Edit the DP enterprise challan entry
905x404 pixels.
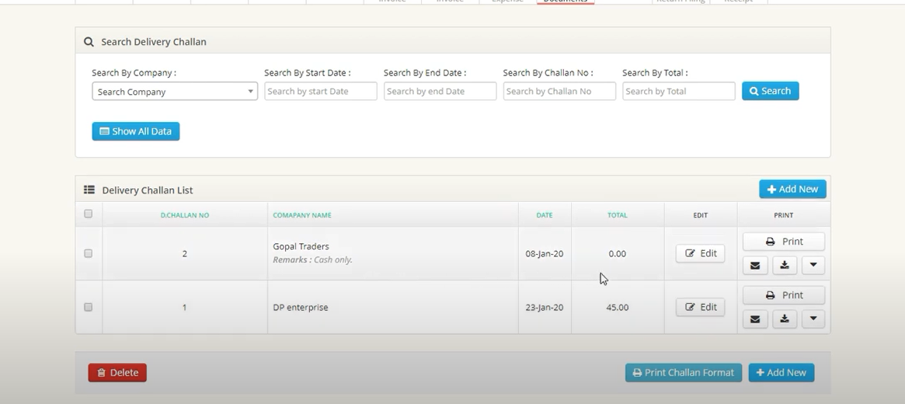tap(700, 307)
